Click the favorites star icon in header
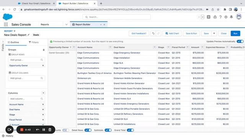This screenshot has height=138, width=245. [199, 17]
